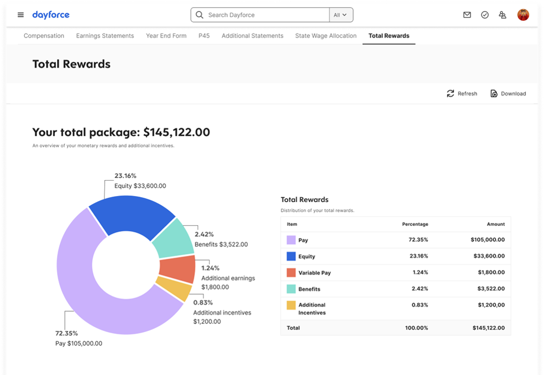This screenshot has width=544, height=375.
Task: Click the Download icon
Action: point(494,93)
